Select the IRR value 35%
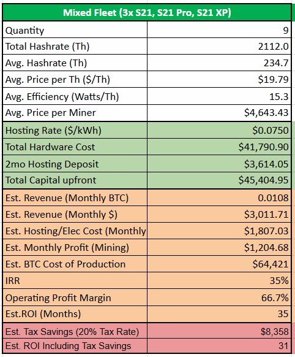 pyautogui.click(x=219, y=280)
